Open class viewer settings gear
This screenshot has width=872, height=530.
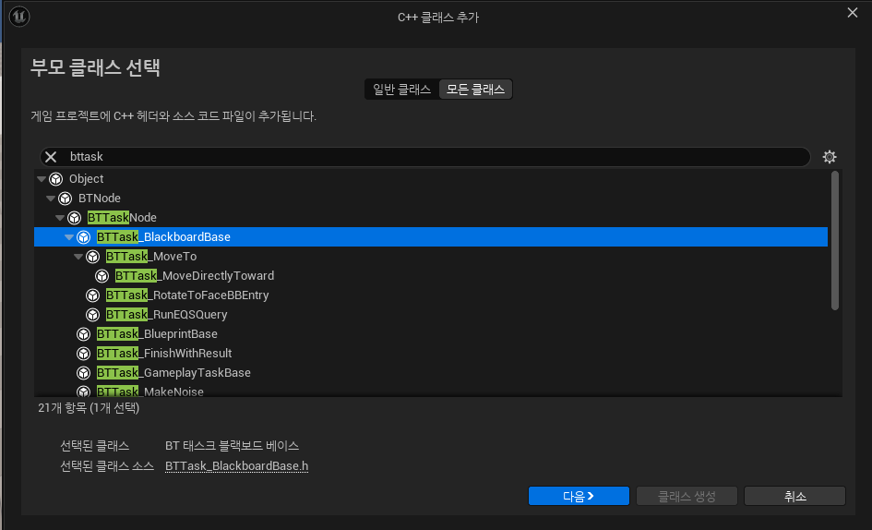click(830, 157)
